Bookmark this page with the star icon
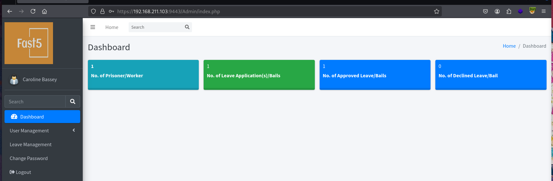The width and height of the screenshot is (553, 181). 437,11
